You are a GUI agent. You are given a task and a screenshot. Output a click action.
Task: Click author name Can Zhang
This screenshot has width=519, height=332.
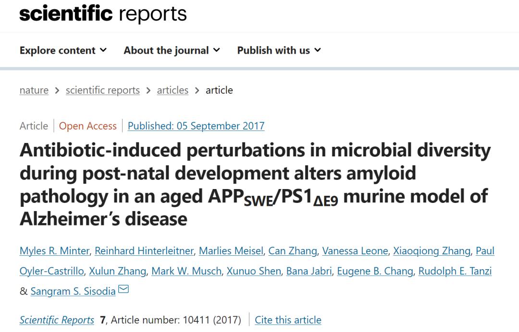[x=292, y=251]
